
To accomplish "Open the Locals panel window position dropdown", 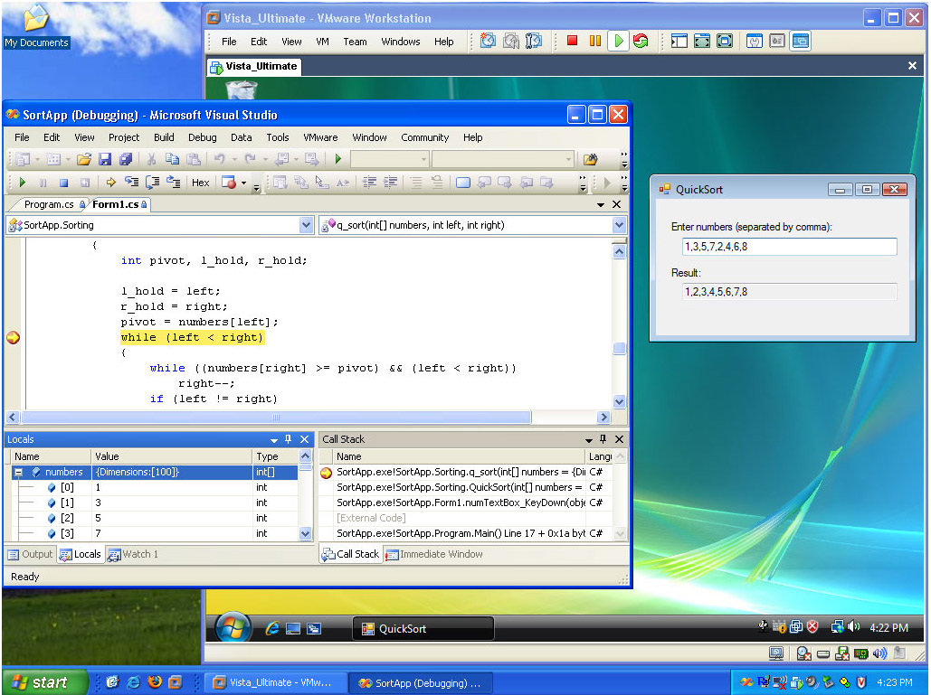I will point(274,440).
